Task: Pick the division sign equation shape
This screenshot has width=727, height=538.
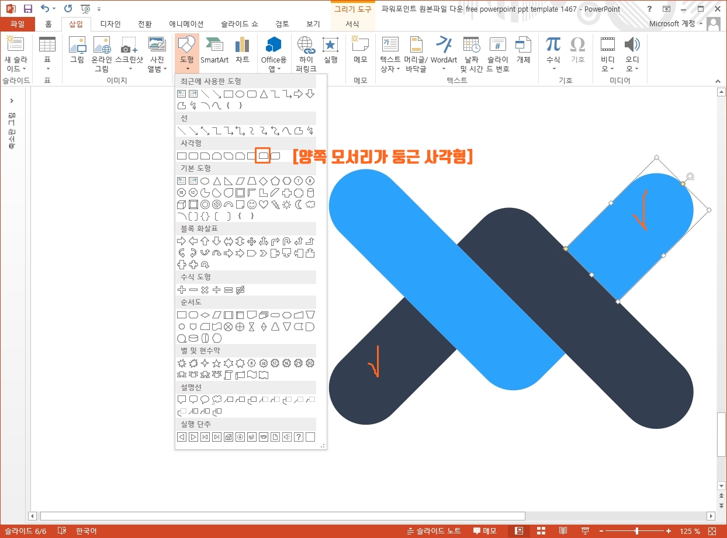Action: point(216,290)
